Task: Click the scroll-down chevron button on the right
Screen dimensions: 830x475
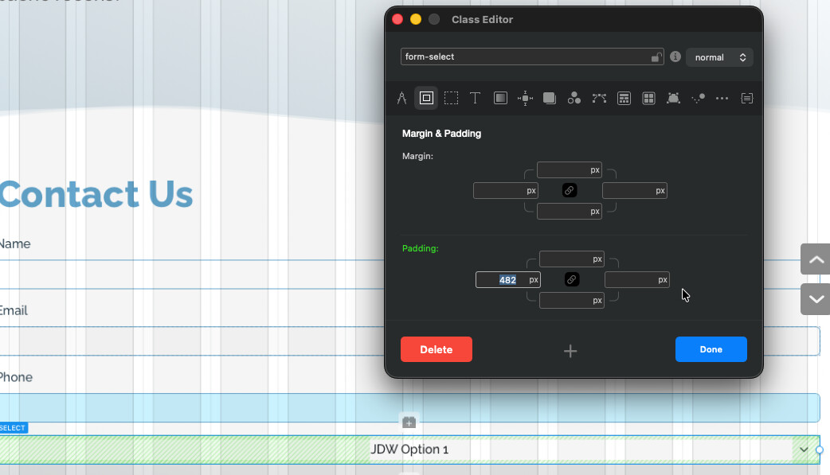Action: (816, 299)
